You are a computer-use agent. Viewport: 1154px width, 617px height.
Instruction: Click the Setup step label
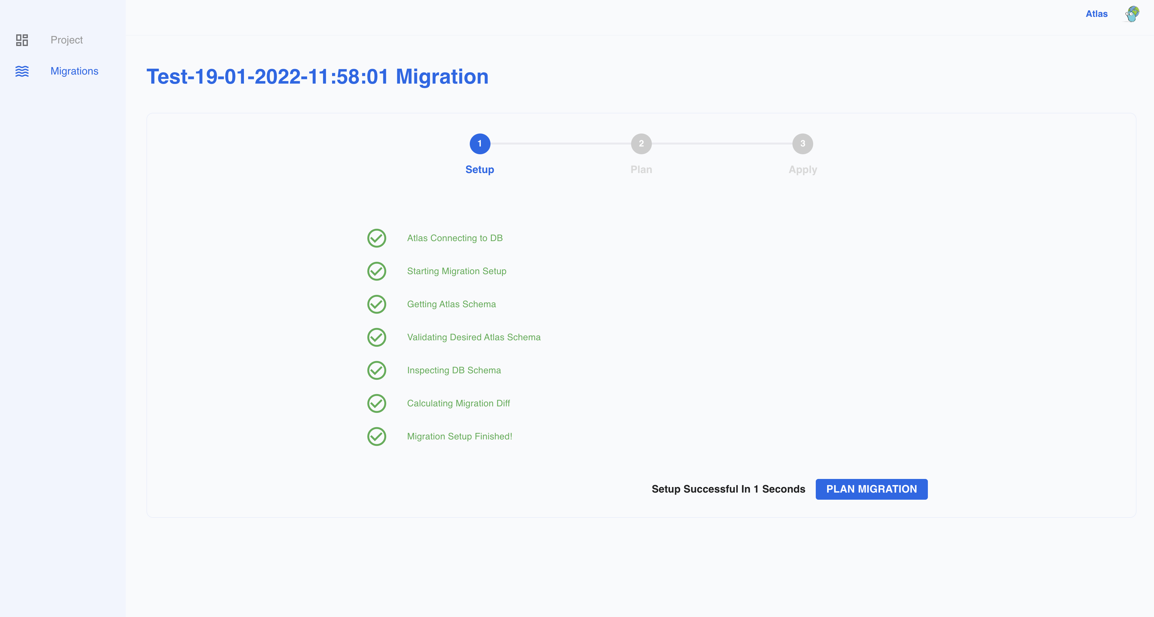[480, 169]
